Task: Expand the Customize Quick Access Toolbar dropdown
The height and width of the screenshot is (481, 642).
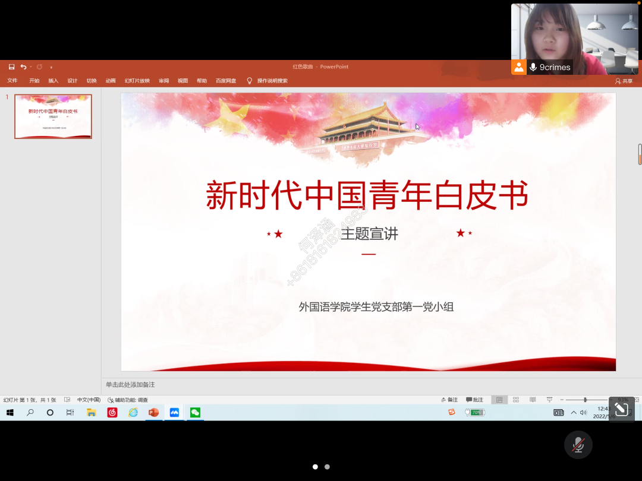Action: (x=51, y=67)
